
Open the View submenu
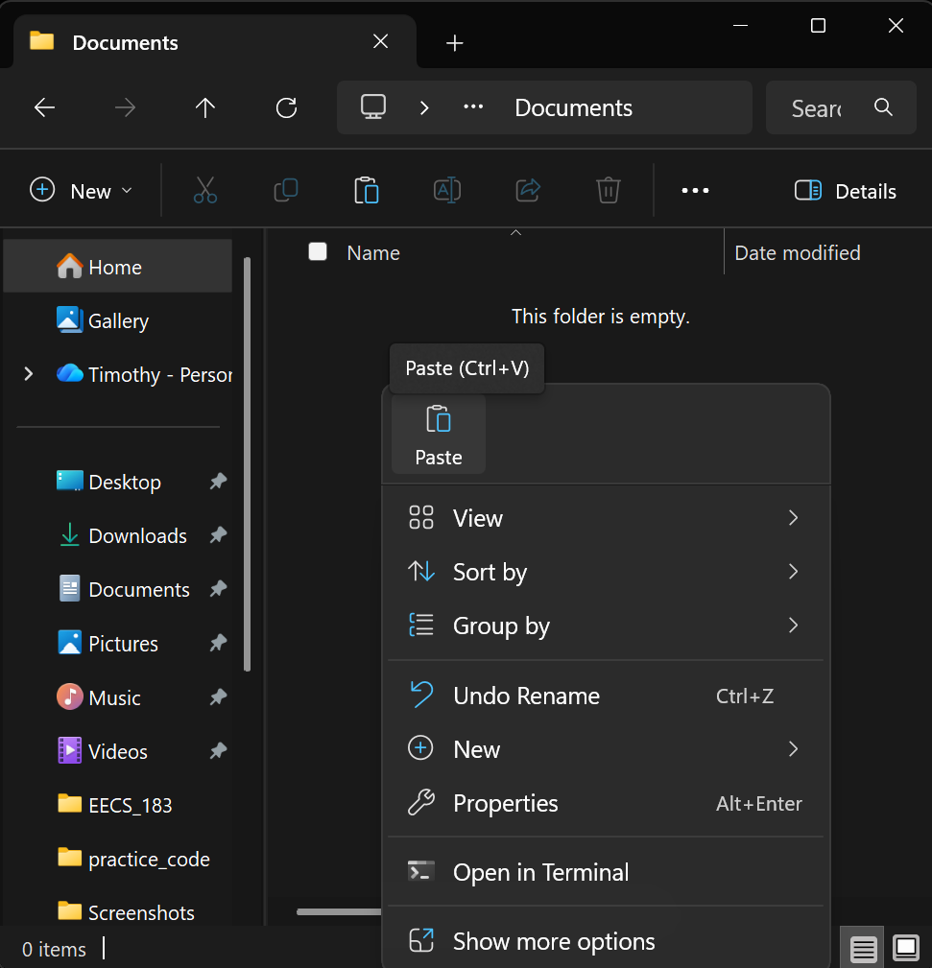[606, 518]
